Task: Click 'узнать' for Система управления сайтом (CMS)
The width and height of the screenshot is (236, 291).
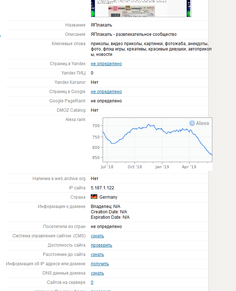Action: click(97, 236)
